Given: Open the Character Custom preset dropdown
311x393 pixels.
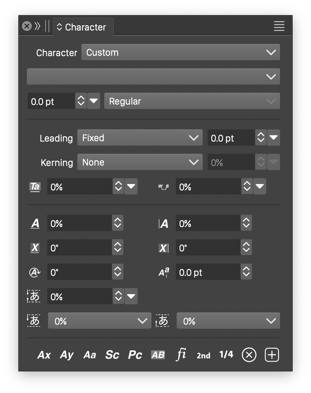Looking at the screenshot, I should point(180,52).
